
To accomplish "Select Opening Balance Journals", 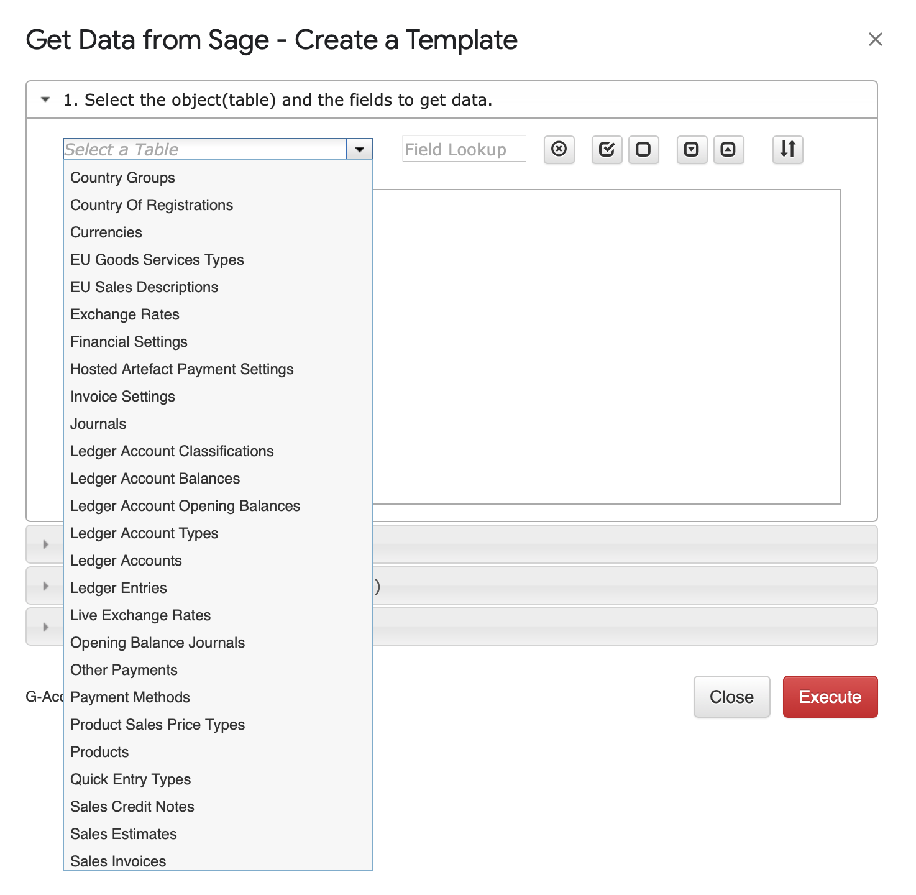I will pyautogui.click(x=218, y=643).
